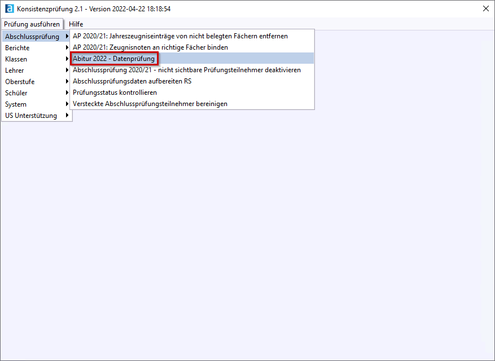Click the Konsistenzprüfung app icon in title bar
This screenshot has width=495, height=361.
10,8
